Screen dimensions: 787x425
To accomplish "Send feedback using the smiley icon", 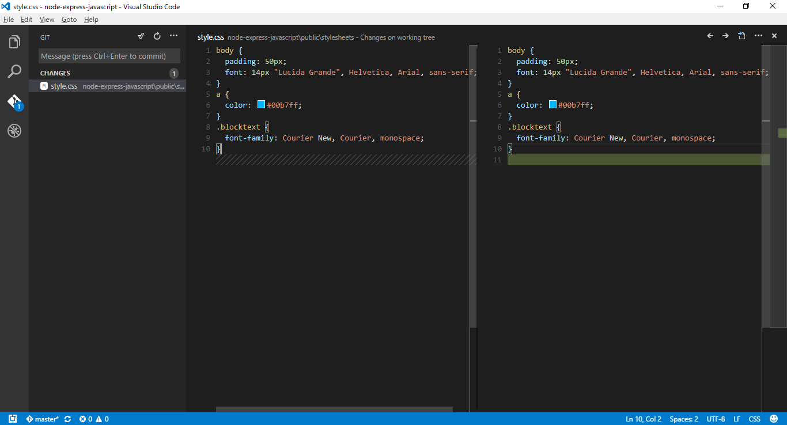I will 773,419.
